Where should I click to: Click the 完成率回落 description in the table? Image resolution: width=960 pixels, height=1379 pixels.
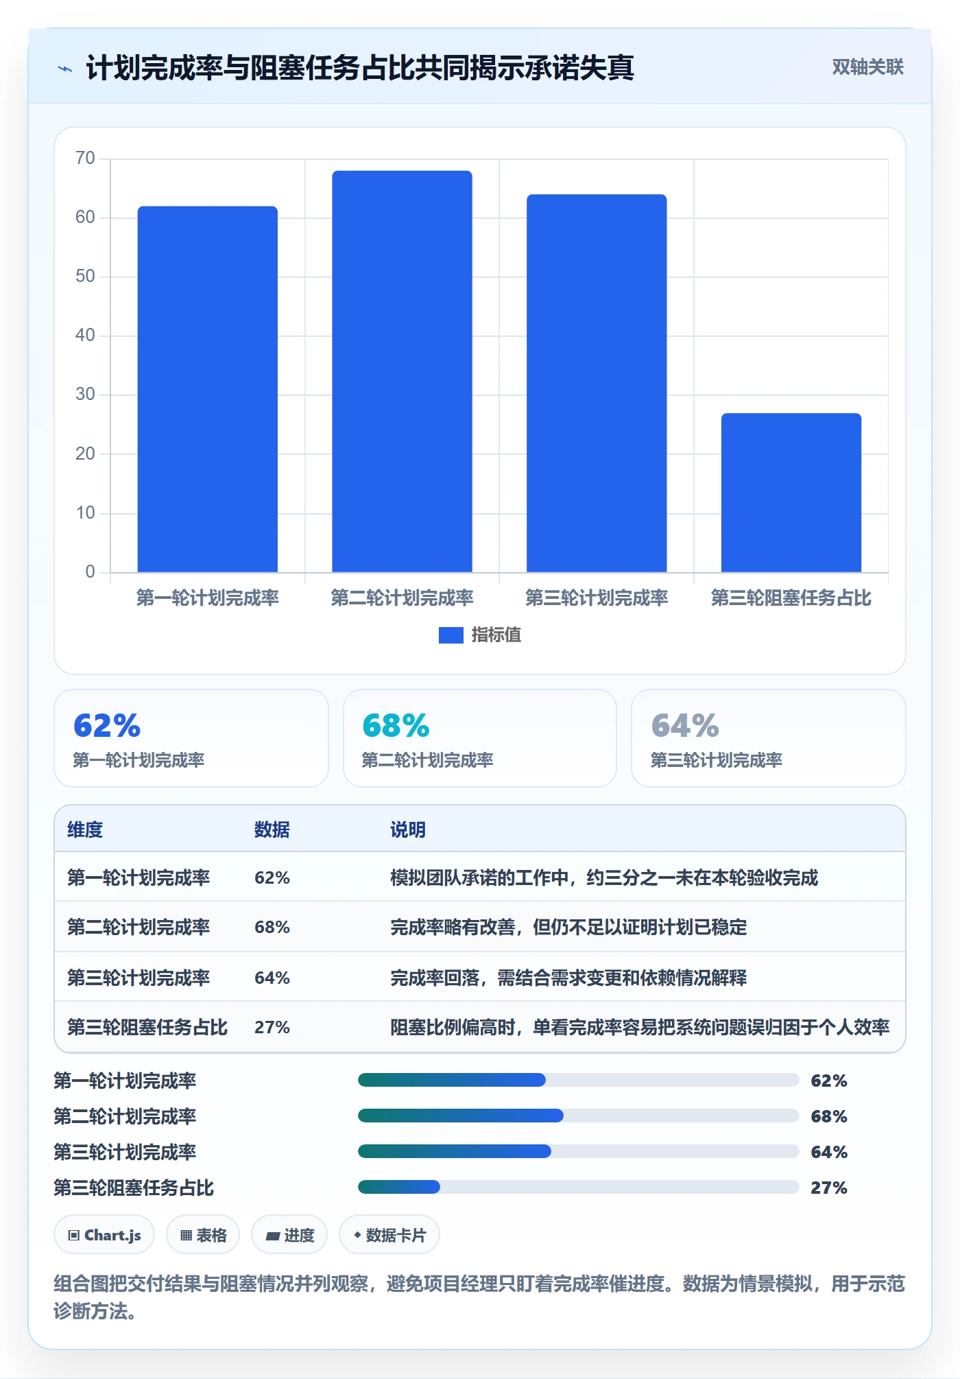coord(568,978)
